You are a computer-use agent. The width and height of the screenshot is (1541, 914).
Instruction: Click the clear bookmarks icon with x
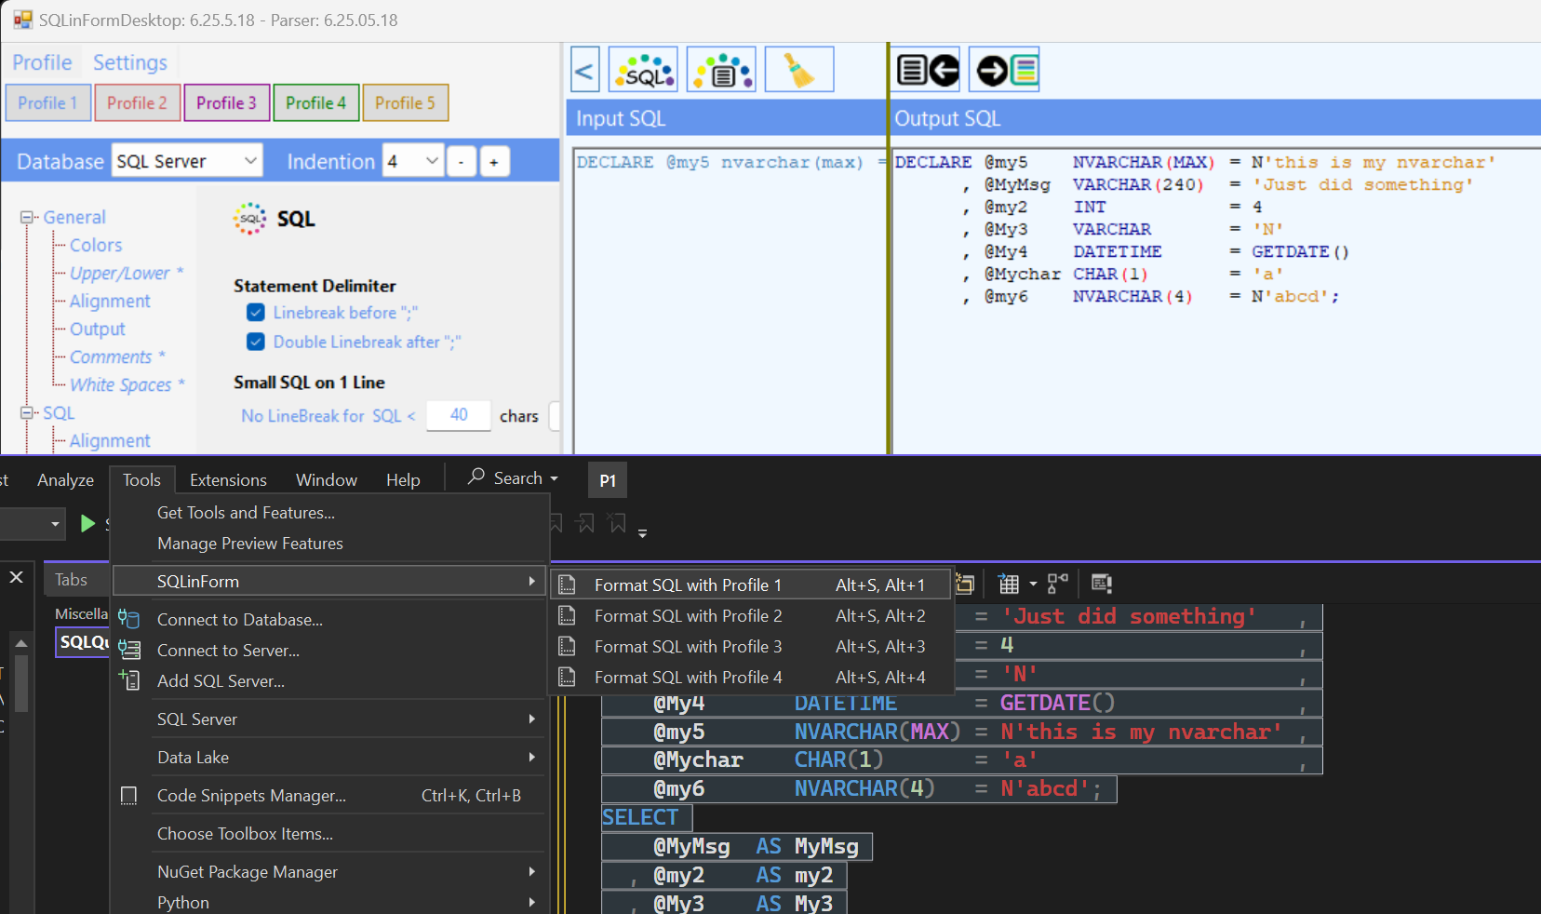pyautogui.click(x=617, y=523)
